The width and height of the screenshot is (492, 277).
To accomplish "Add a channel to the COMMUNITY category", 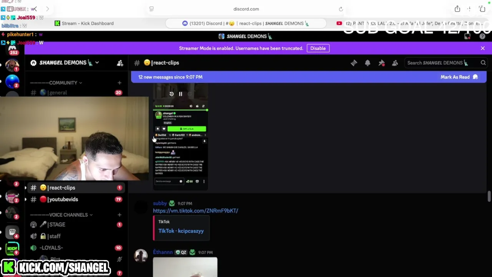I will [x=119, y=83].
